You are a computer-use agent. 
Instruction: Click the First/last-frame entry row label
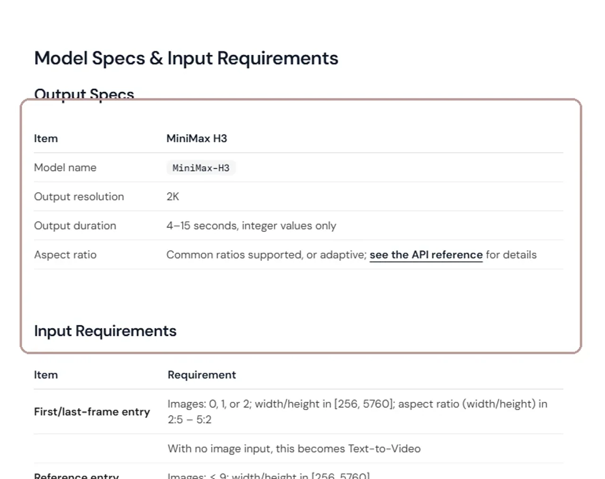pyautogui.click(x=92, y=411)
